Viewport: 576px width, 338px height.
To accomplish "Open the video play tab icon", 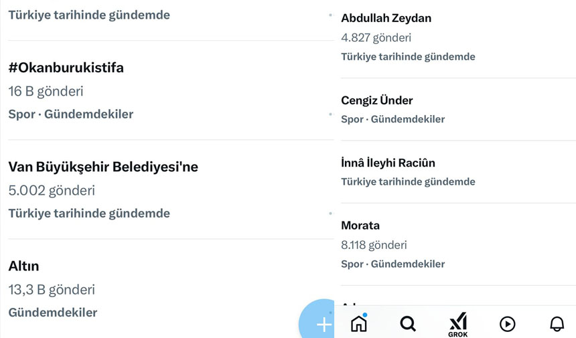I will tap(507, 324).
